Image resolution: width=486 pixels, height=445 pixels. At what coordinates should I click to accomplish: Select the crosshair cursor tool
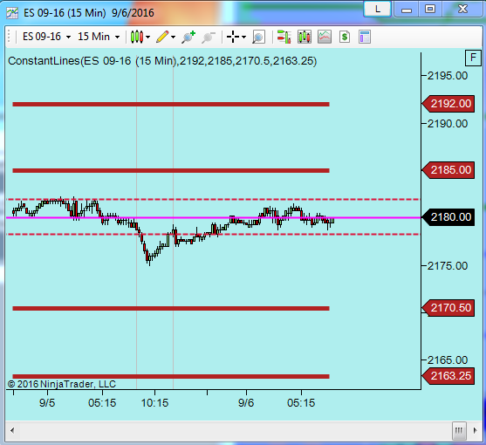pos(233,37)
